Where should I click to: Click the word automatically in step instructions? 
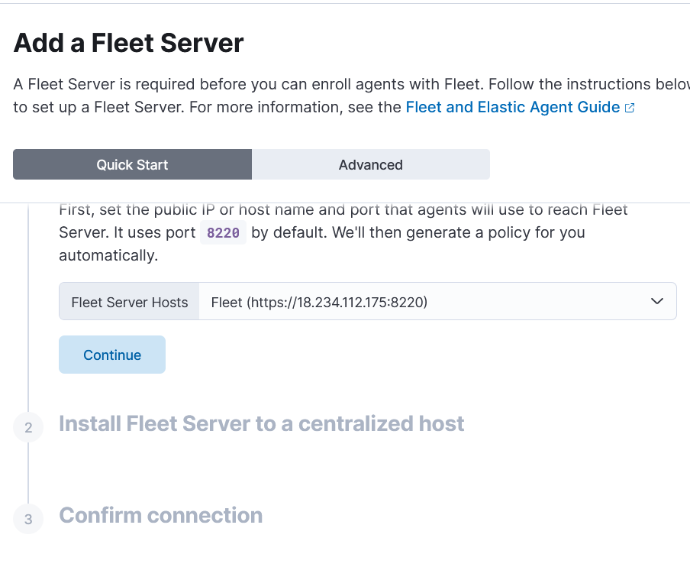click(108, 255)
